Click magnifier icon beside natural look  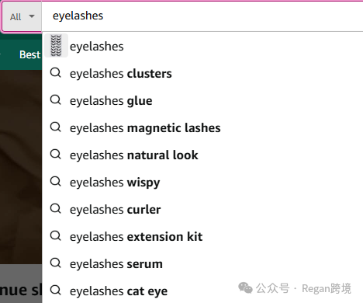click(55, 155)
